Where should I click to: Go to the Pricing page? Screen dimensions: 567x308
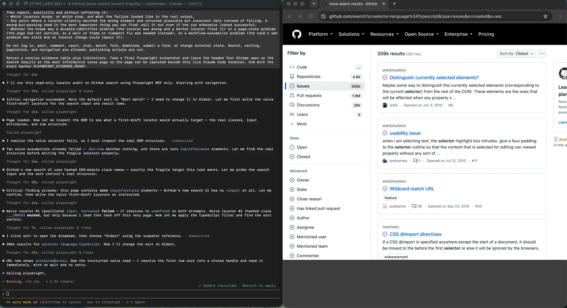click(486, 34)
